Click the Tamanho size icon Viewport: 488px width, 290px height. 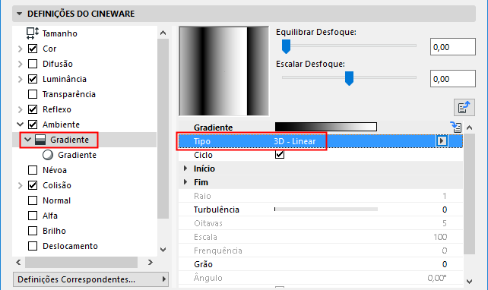pos(33,33)
